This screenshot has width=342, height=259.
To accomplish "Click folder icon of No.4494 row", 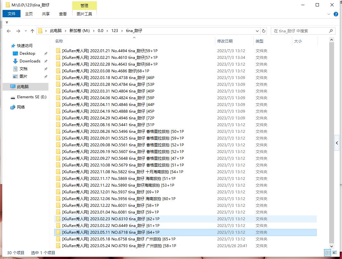I will coord(58,51).
